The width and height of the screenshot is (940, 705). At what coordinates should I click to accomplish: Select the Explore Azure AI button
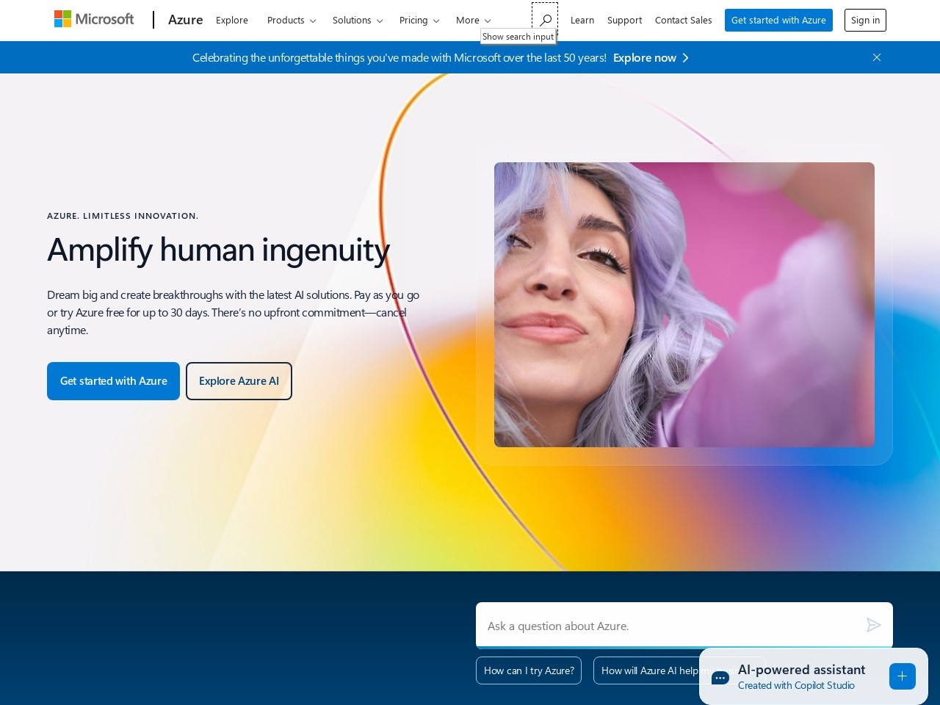coord(239,380)
